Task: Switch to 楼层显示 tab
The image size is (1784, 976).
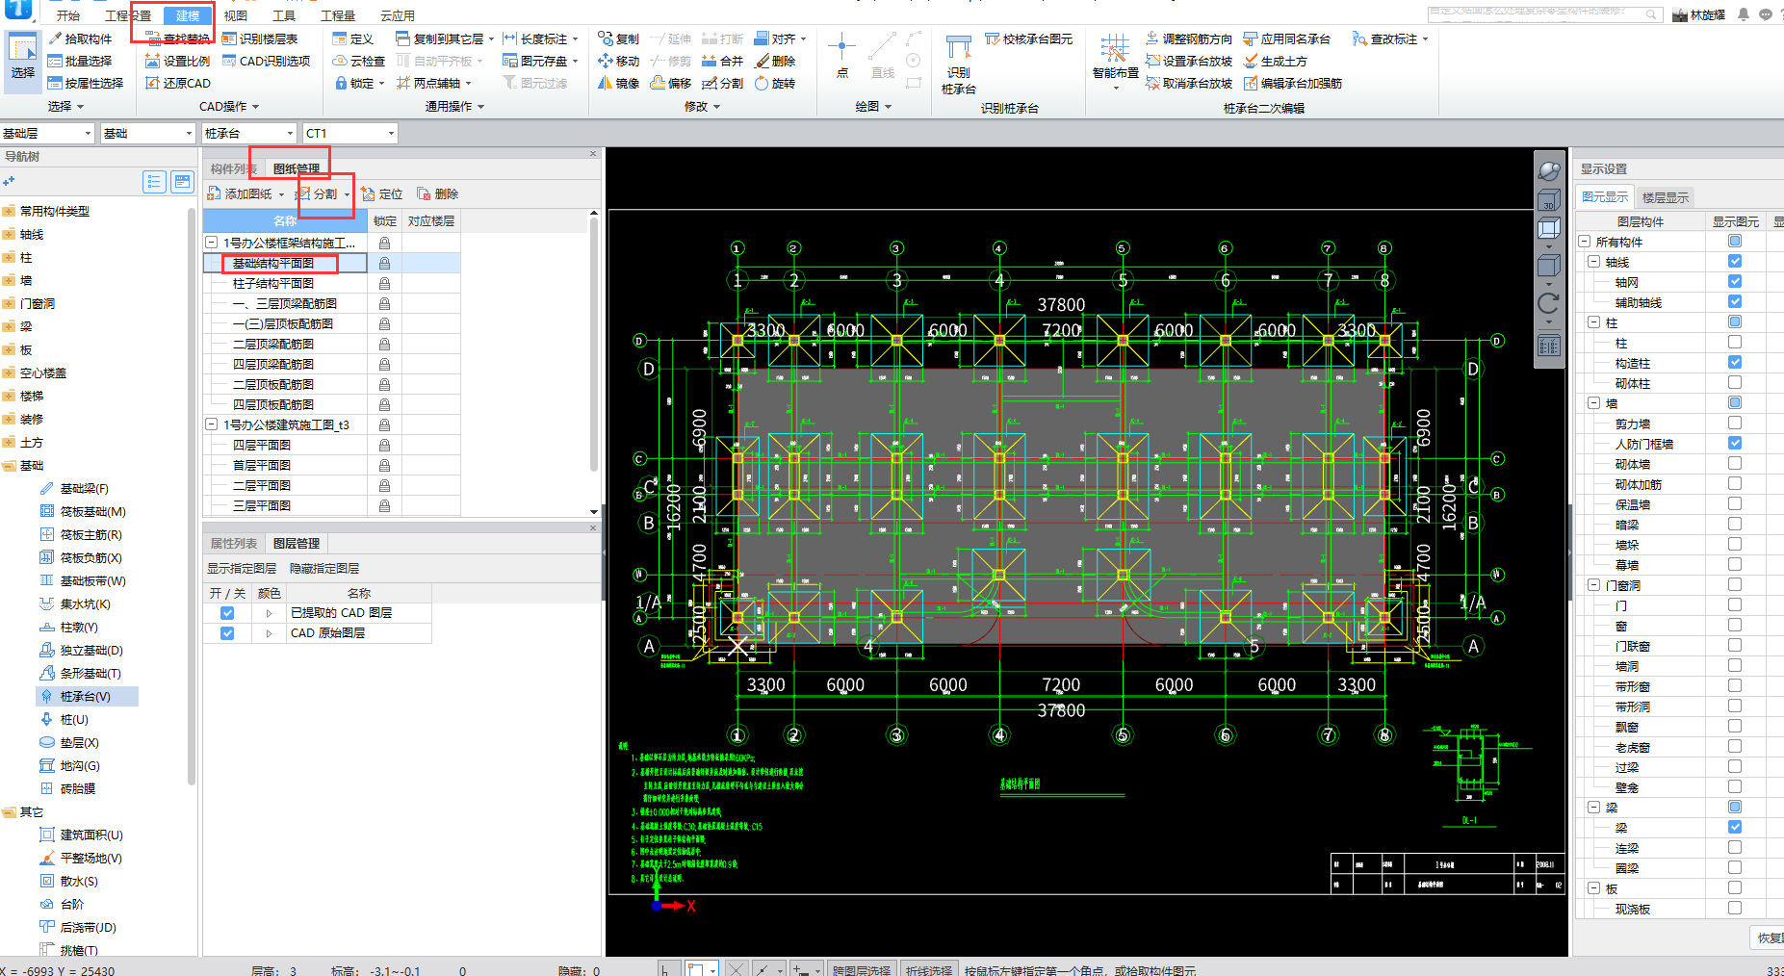Action: pyautogui.click(x=1665, y=197)
